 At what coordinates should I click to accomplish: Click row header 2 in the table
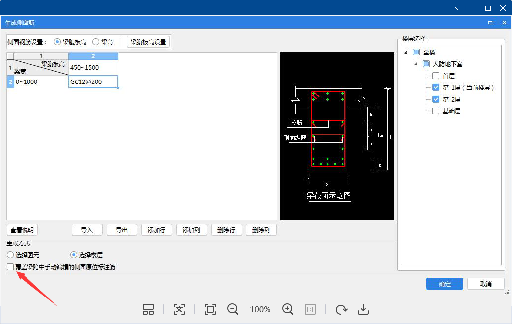(10, 81)
